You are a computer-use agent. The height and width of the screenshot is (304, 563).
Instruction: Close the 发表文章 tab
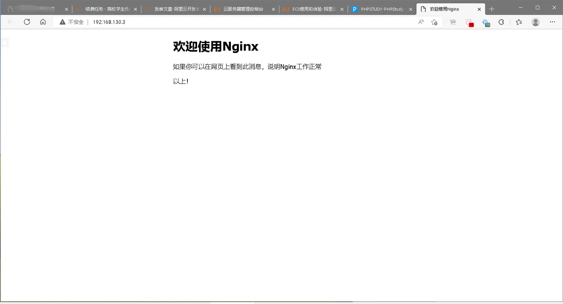(x=204, y=9)
